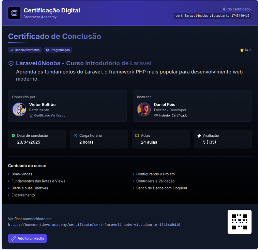This screenshot has width=258, height=250.
Task: Click the 5 (135) rating value
Action: (x=209, y=142)
